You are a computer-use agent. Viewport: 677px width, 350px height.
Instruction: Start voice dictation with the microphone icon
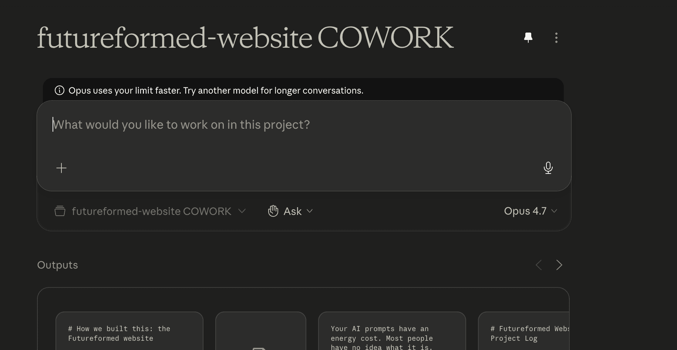548,168
